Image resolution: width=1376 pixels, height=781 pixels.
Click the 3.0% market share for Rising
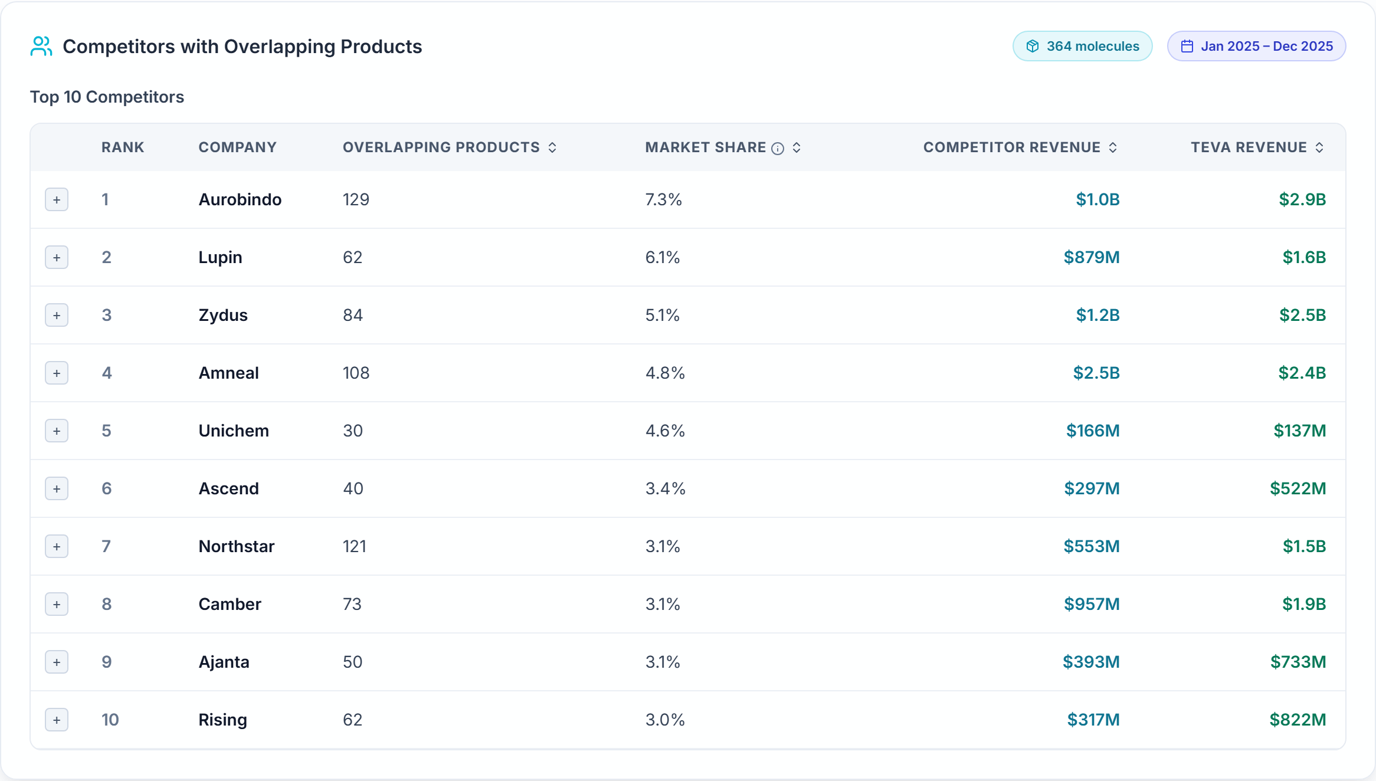tap(665, 720)
